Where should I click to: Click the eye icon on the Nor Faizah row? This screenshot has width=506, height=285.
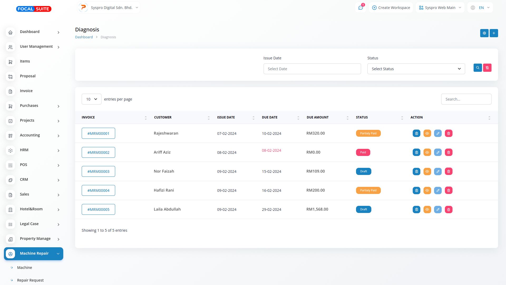(427, 172)
